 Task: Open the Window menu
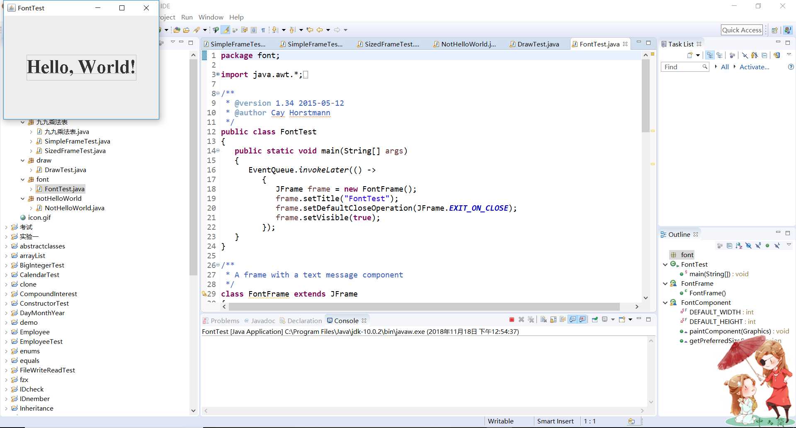211,17
